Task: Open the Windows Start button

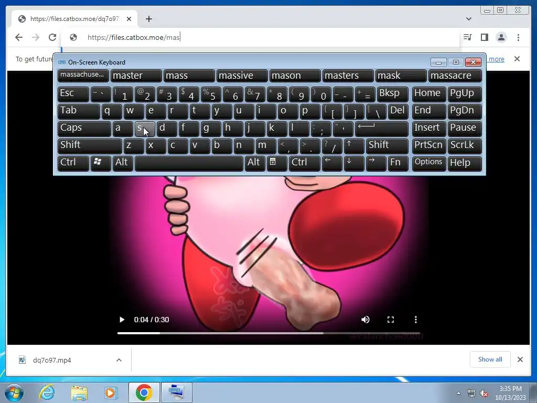Action: [x=14, y=393]
